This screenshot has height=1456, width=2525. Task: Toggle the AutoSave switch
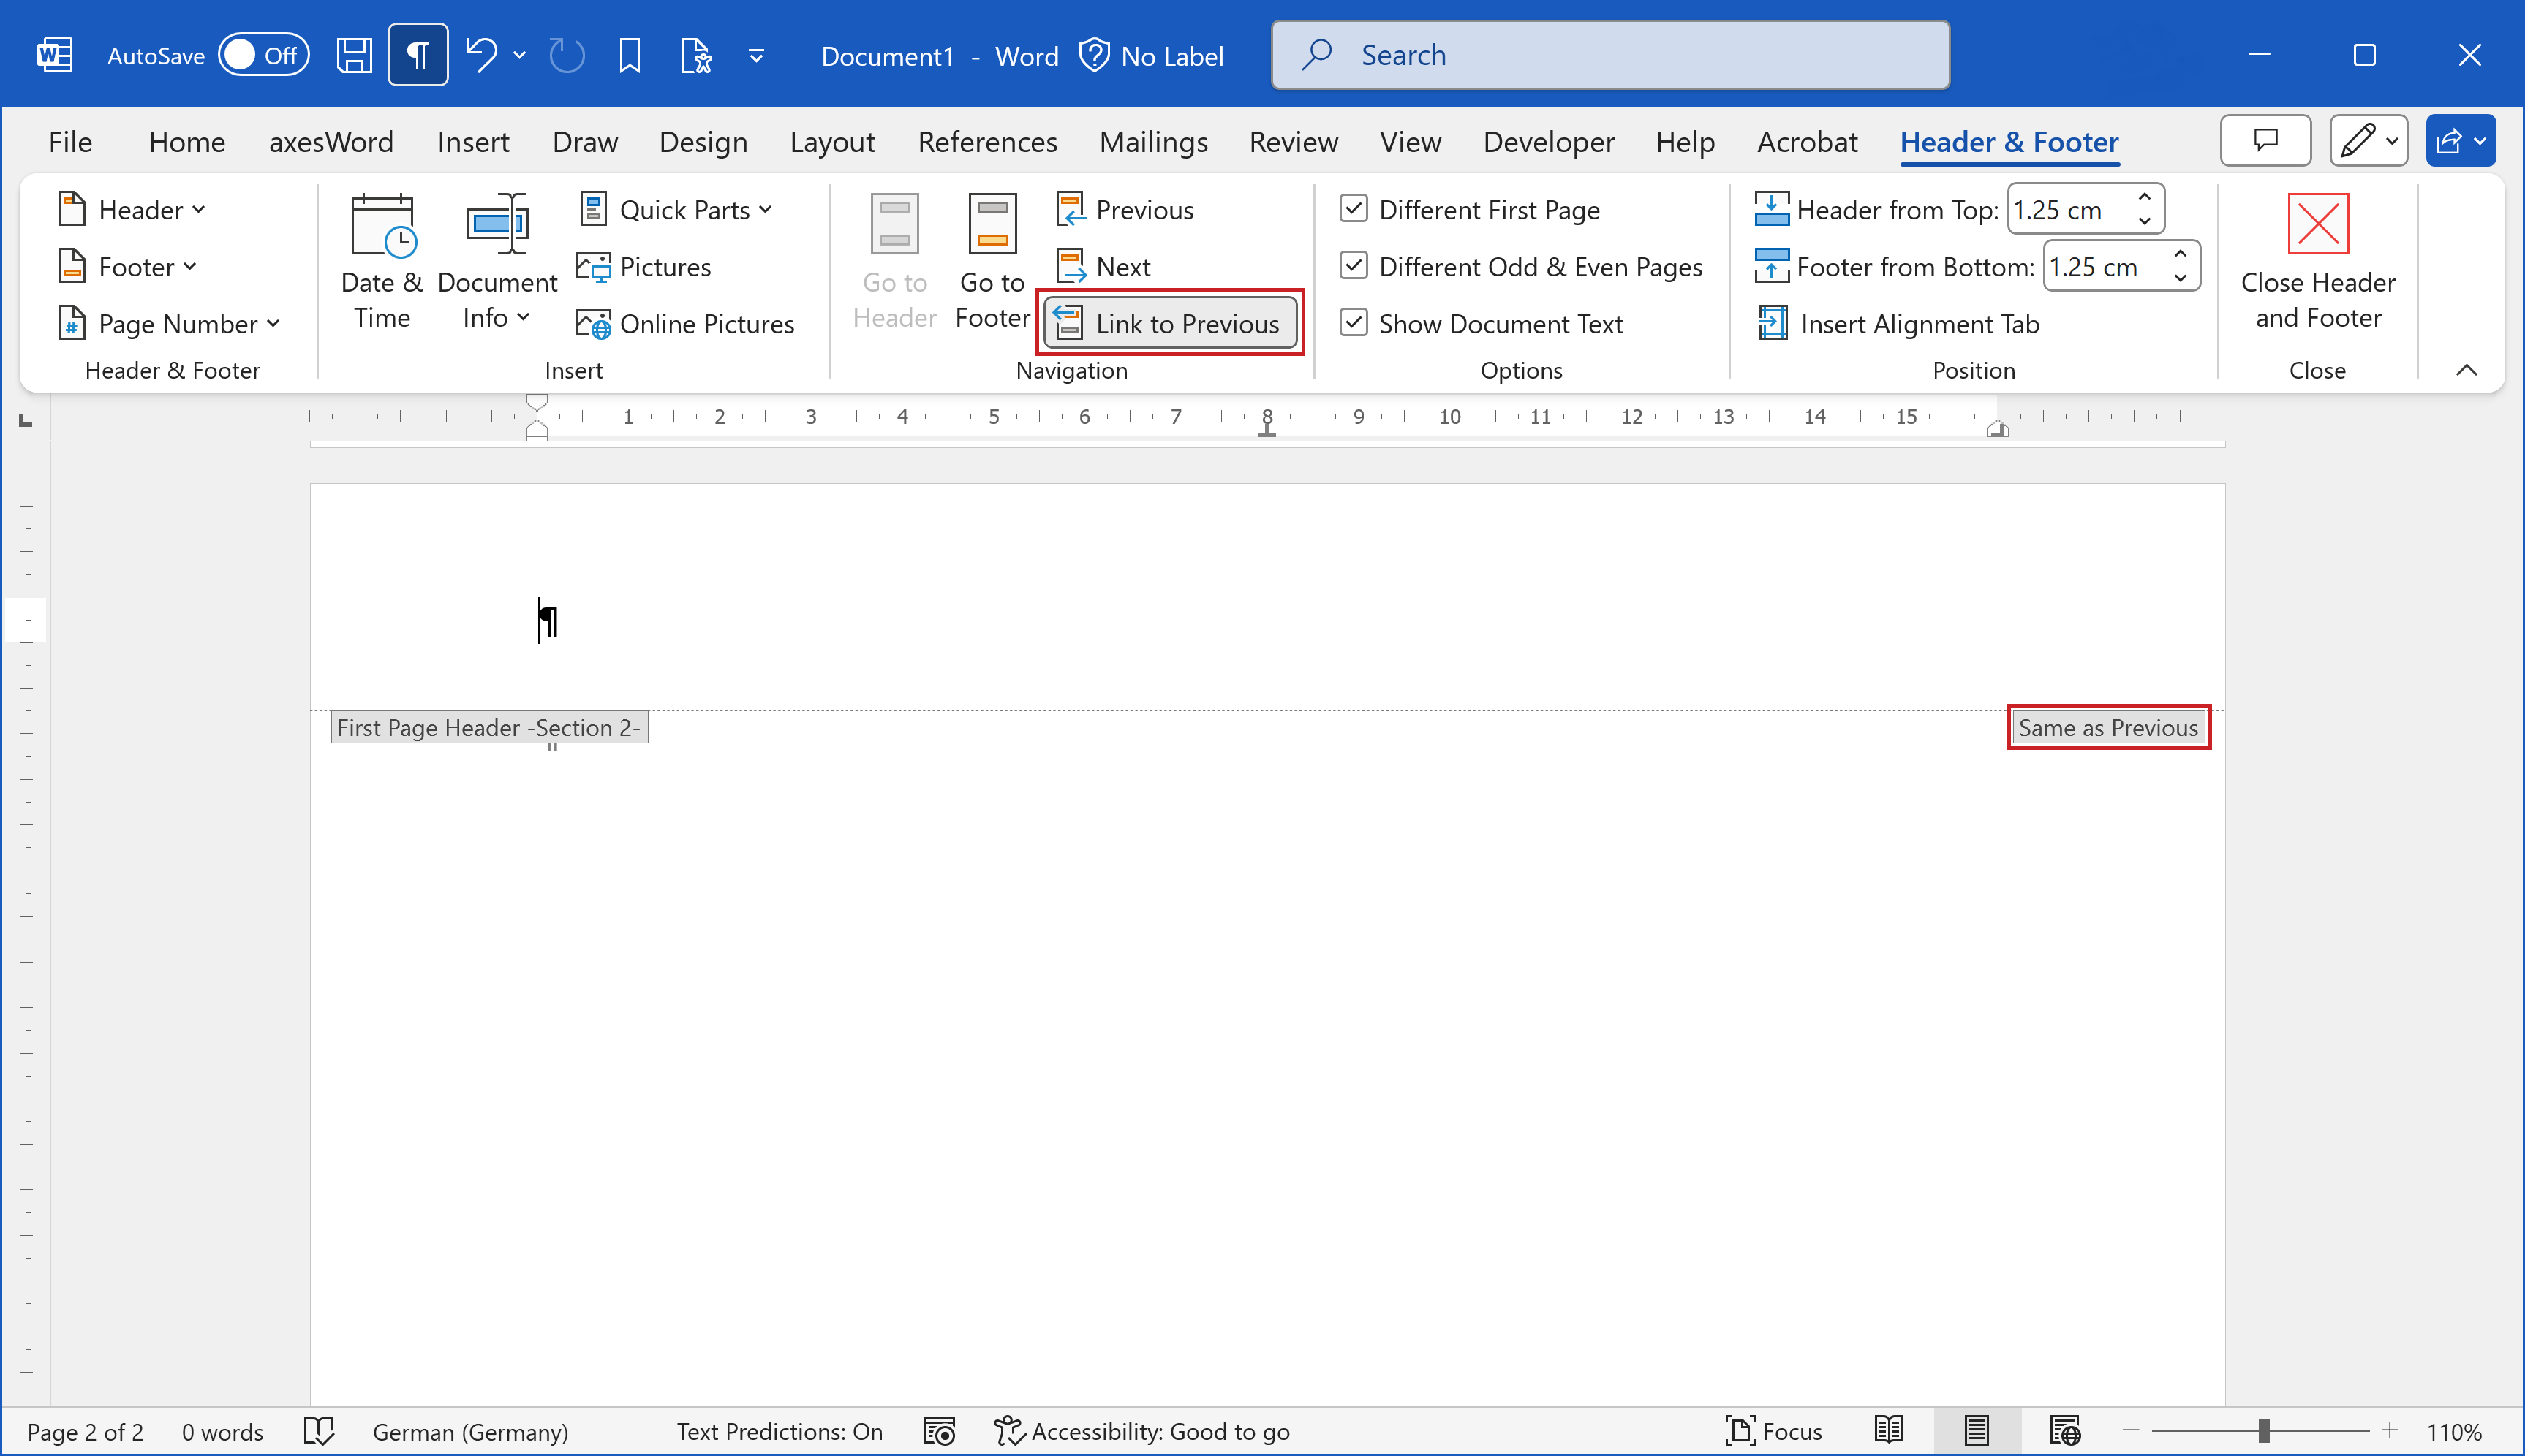click(264, 55)
